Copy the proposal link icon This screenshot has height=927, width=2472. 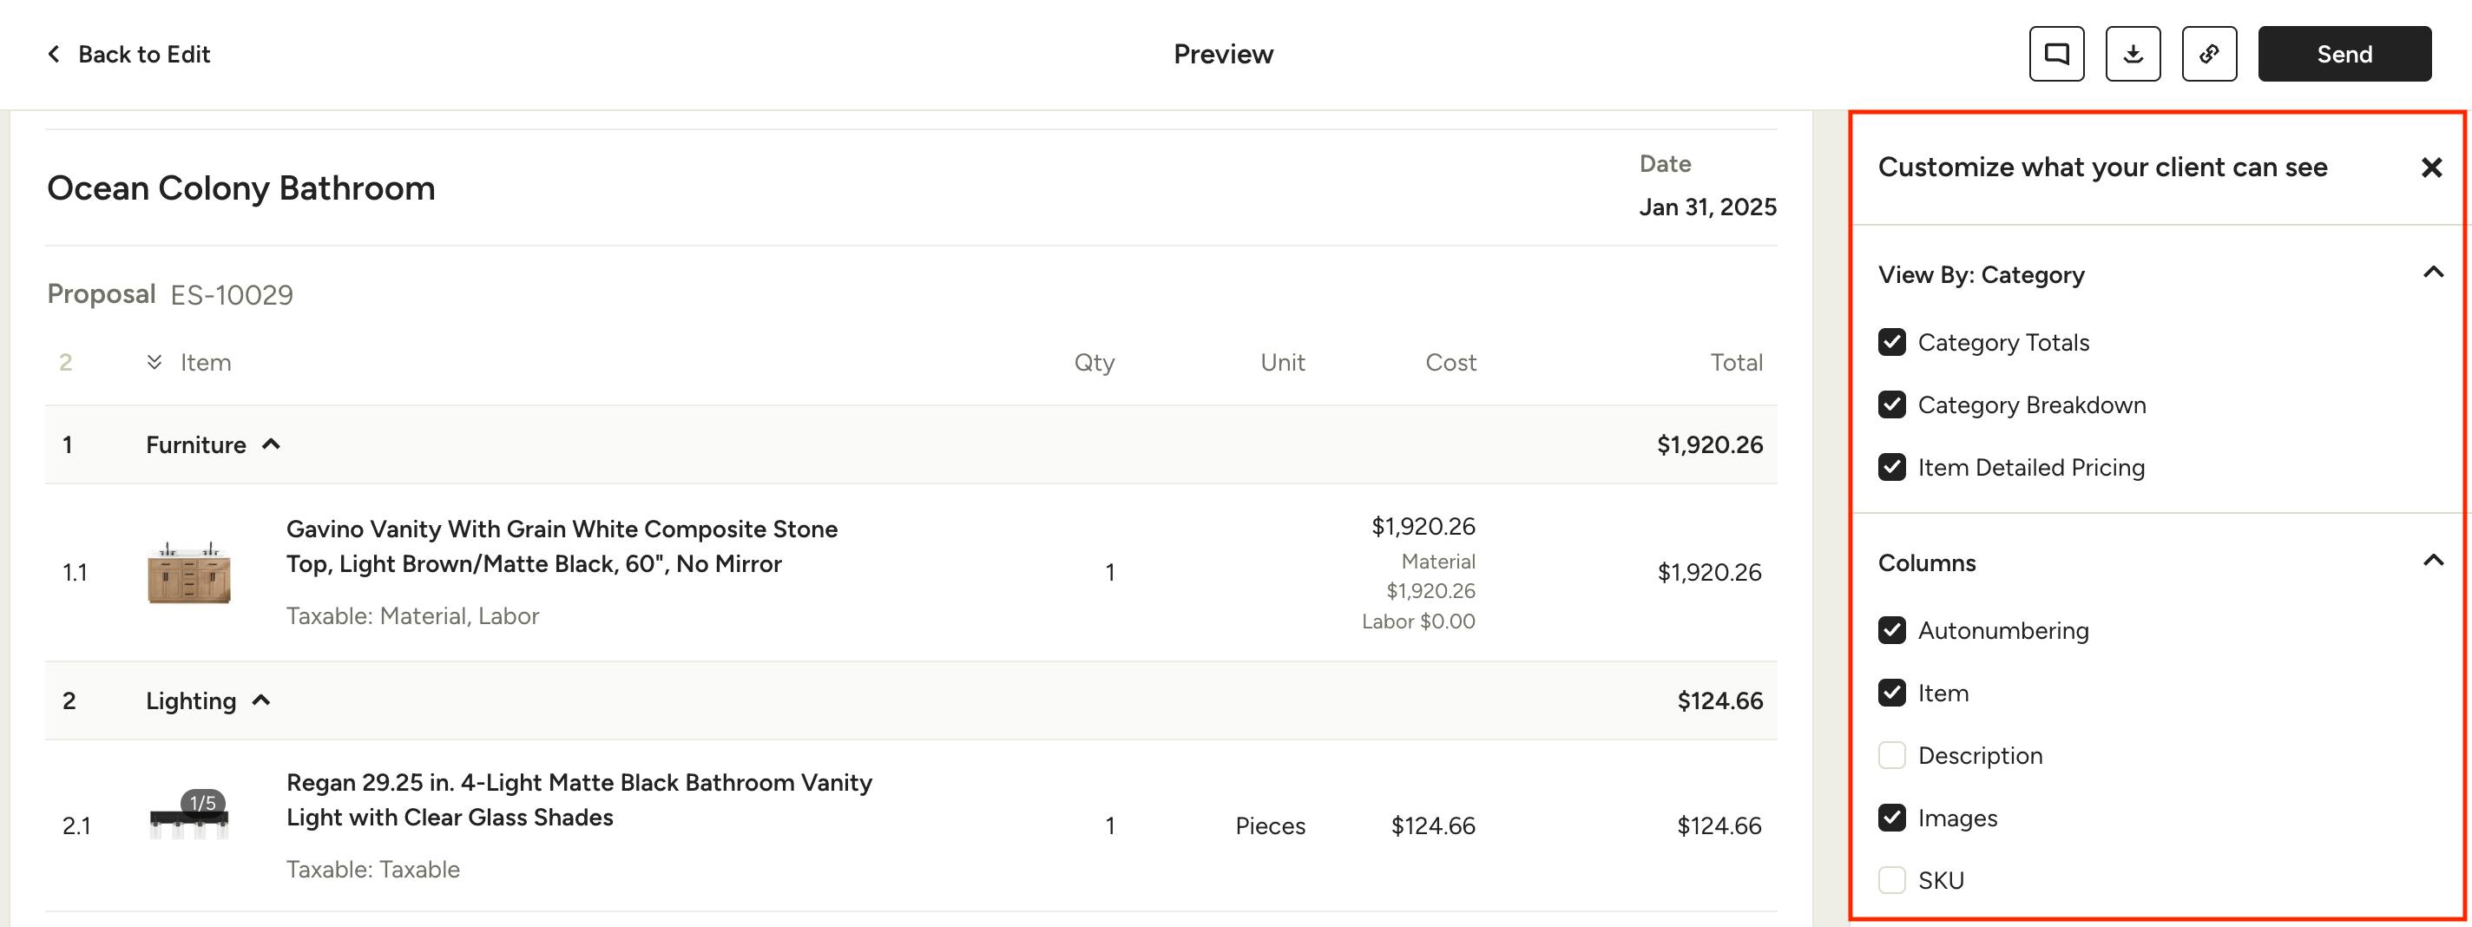2209,54
